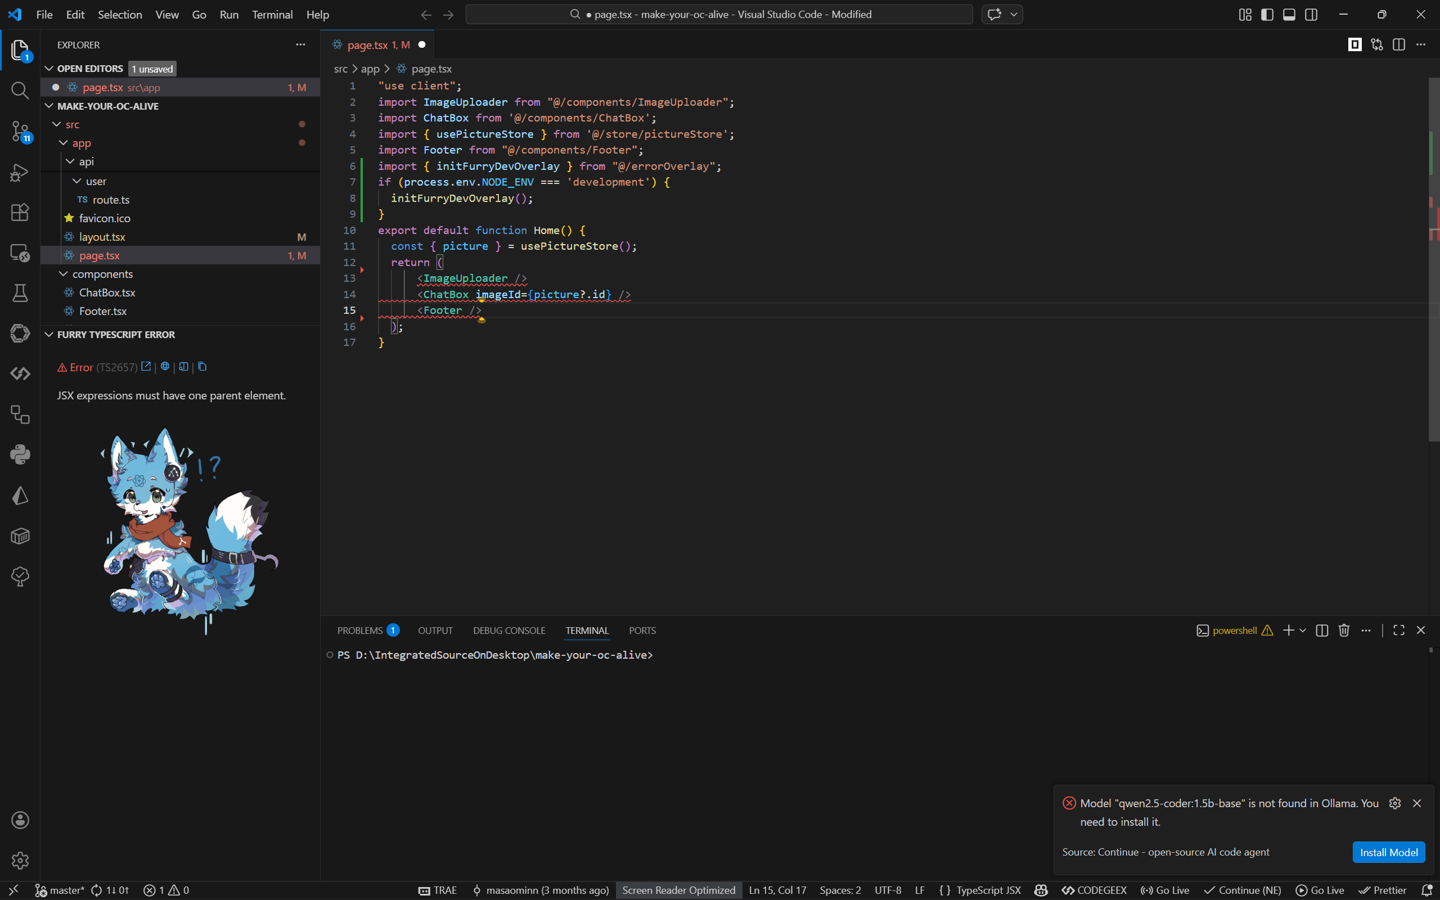Open the Extensions view
Viewport: 1440px width, 900px height.
coord(20,213)
